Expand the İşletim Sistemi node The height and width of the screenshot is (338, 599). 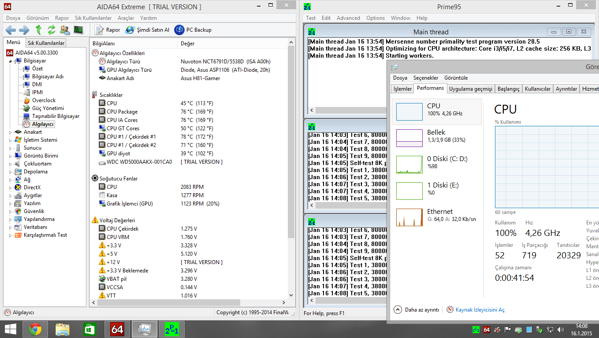(x=11, y=140)
